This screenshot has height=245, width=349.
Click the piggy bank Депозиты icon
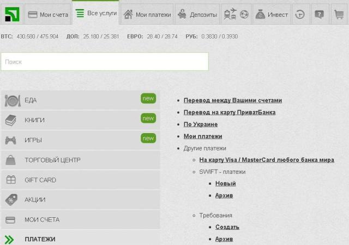(x=182, y=14)
